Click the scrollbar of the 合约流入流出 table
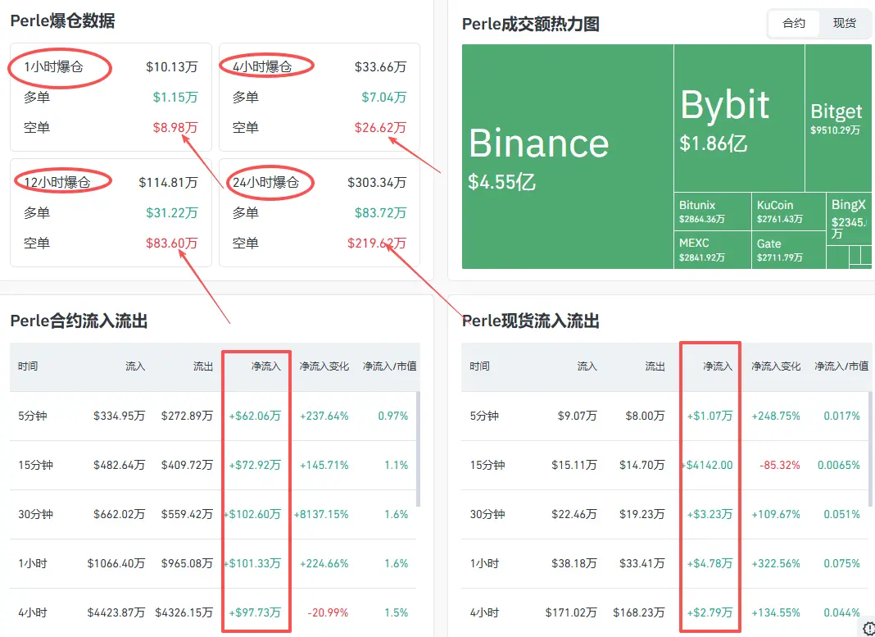 point(419,449)
